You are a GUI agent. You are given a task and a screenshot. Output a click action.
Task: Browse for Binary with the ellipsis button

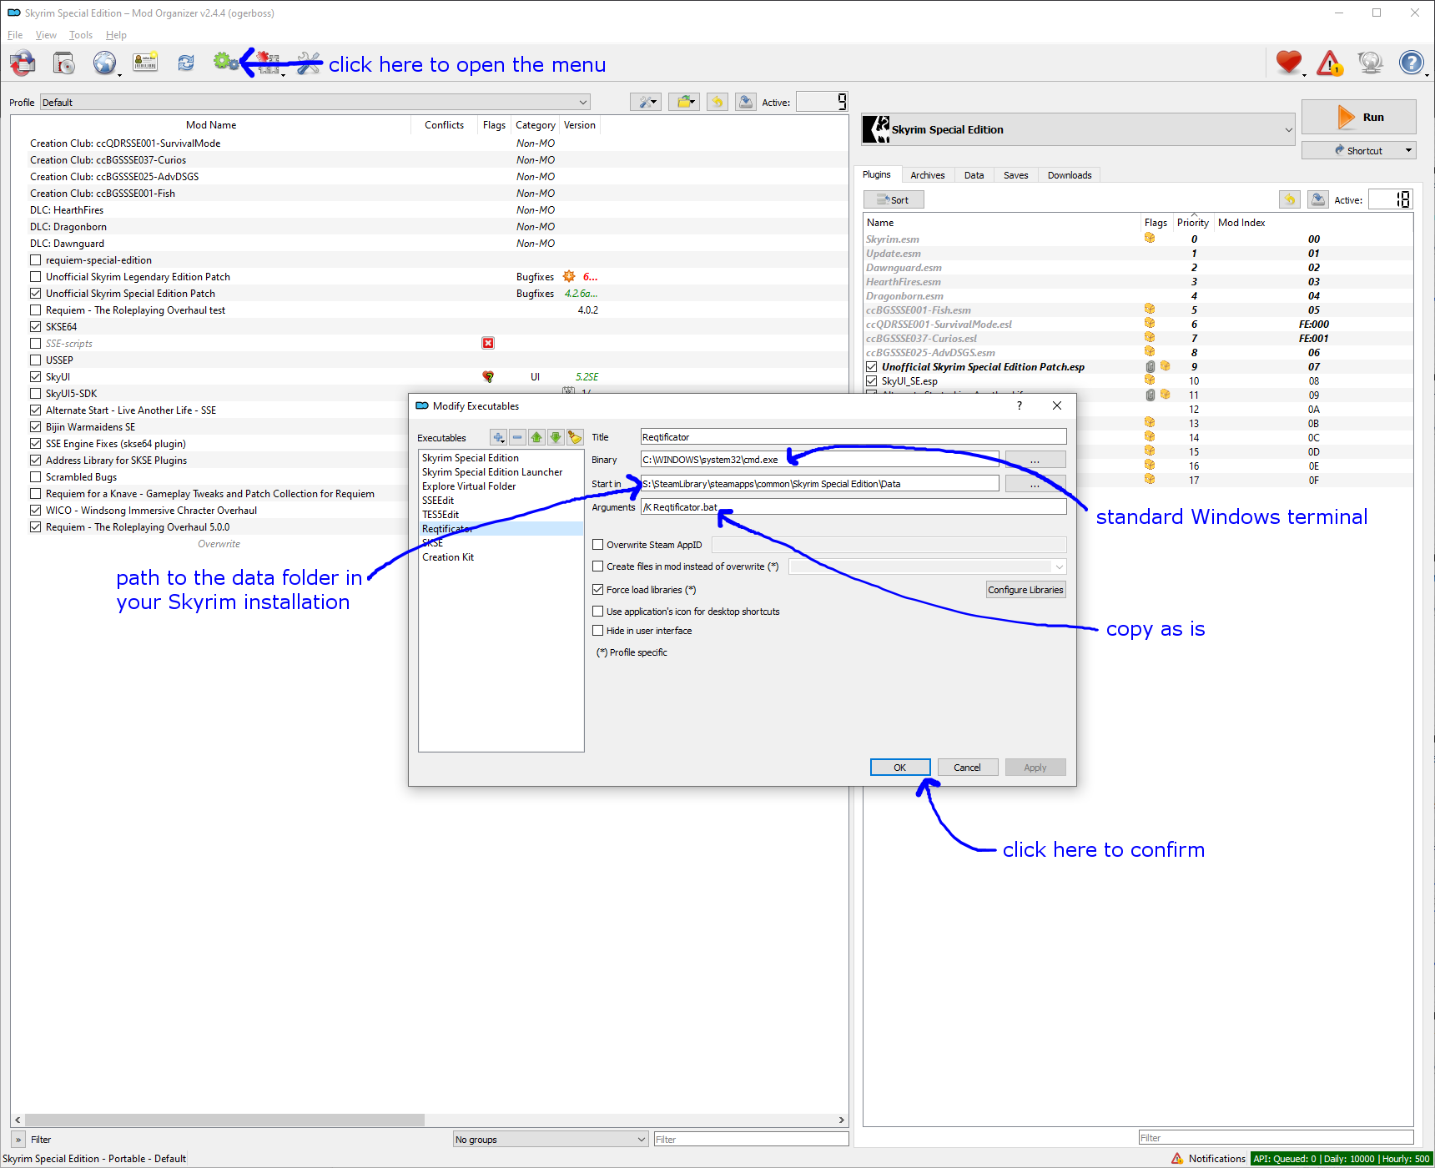coord(1035,460)
